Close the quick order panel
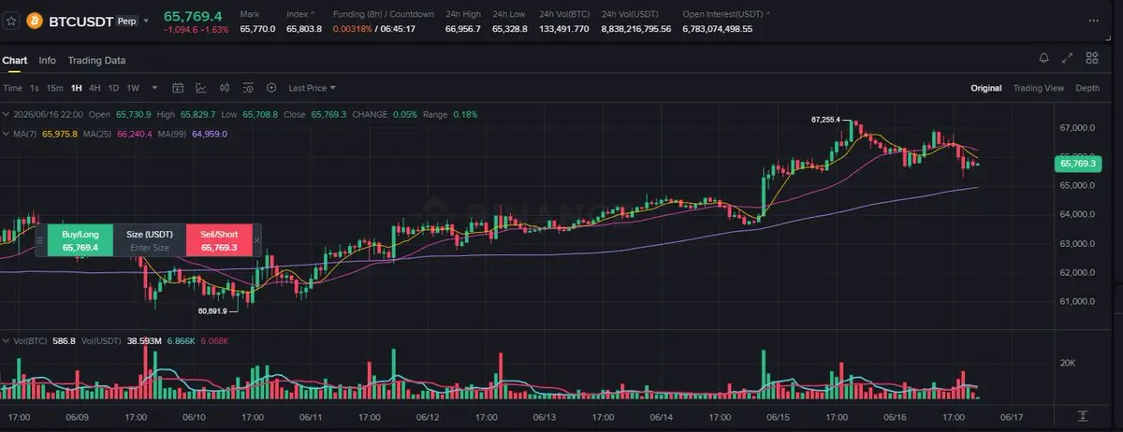The image size is (1123, 432). click(257, 240)
